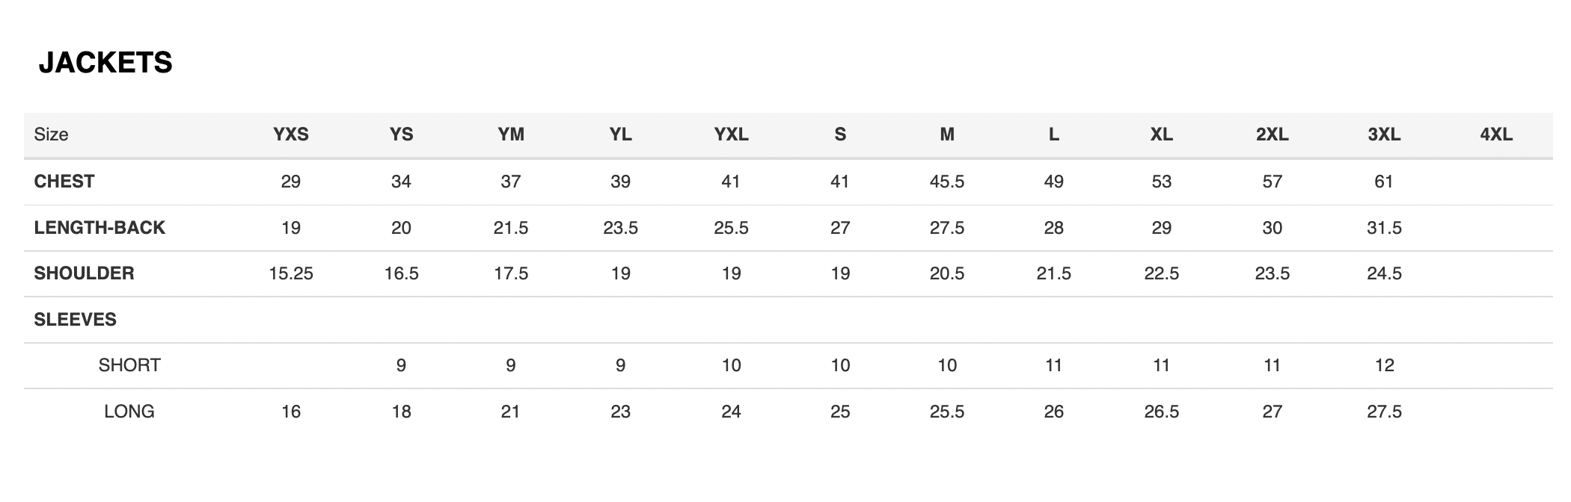Select the LENGTH-BACK row label
1571x502 pixels.
[x=99, y=228]
